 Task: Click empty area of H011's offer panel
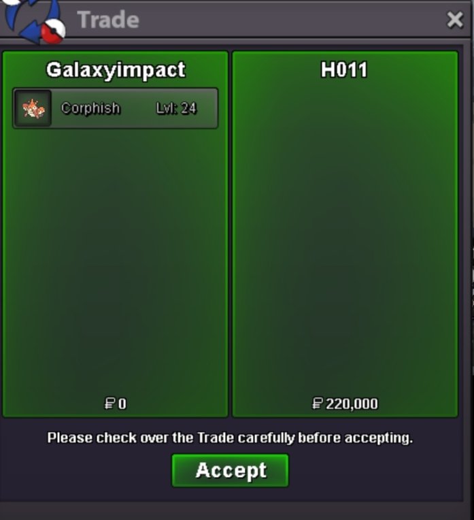(345, 232)
